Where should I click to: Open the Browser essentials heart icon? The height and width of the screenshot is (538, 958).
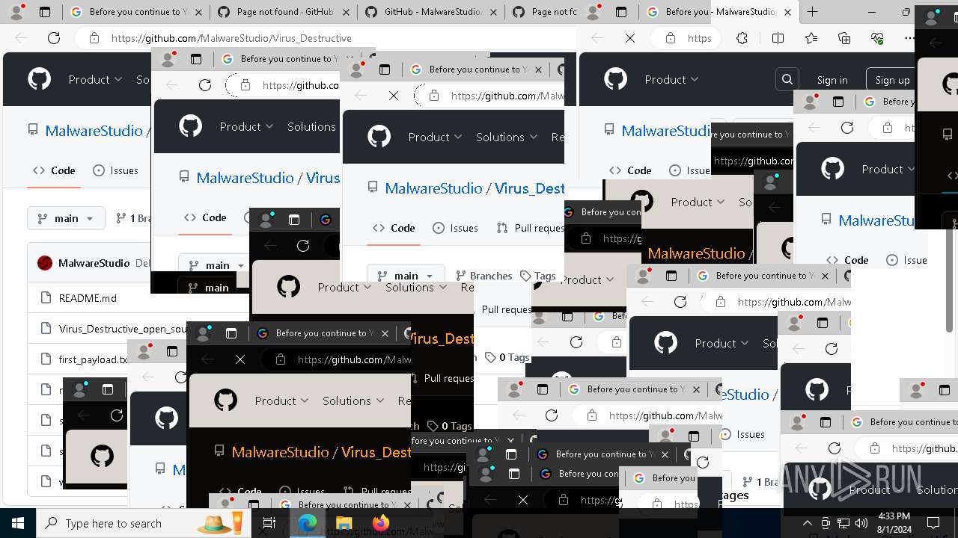coord(876,38)
